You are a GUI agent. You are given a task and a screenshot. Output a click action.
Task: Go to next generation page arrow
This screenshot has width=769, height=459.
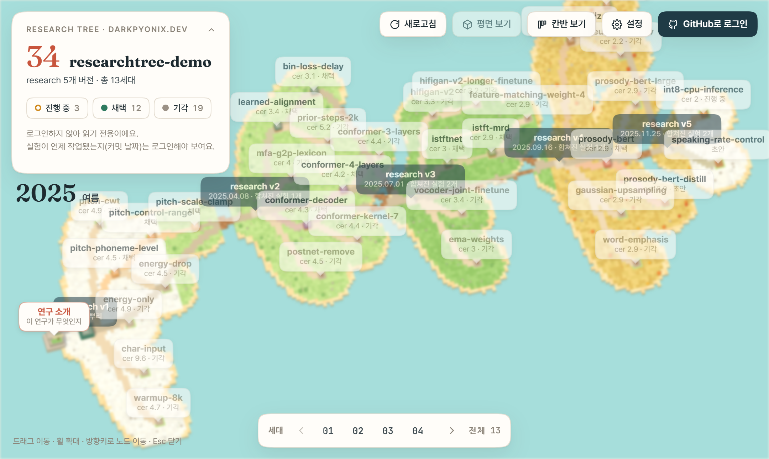coord(452,431)
